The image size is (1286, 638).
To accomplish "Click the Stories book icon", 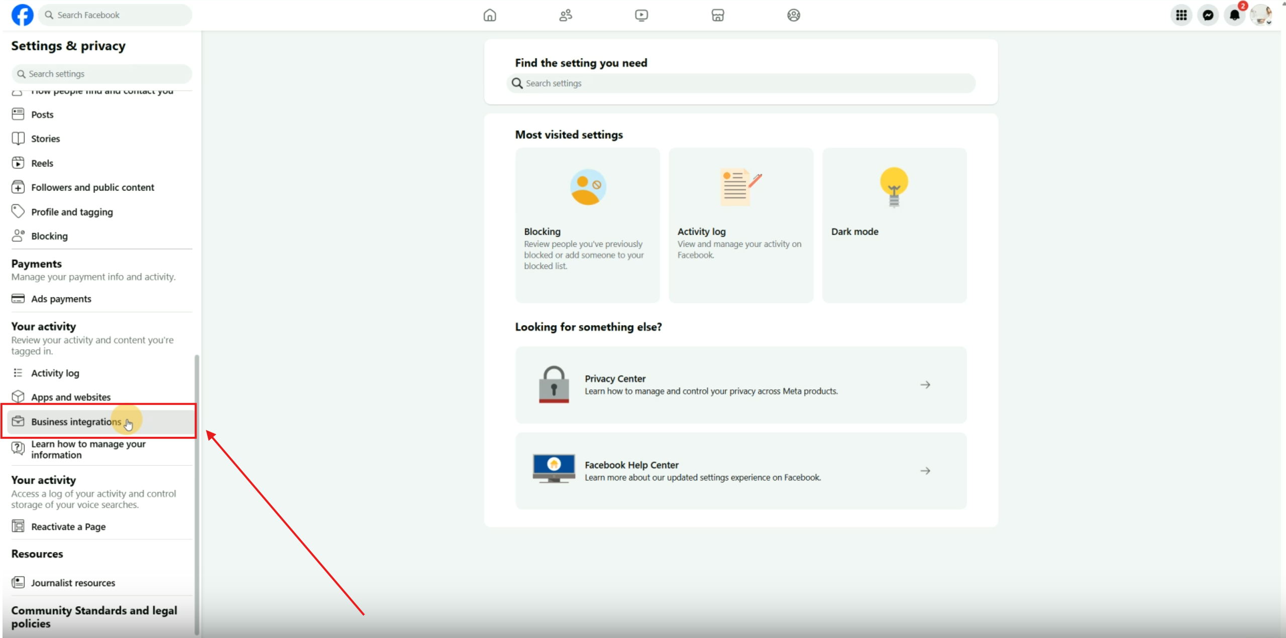I will (x=18, y=138).
